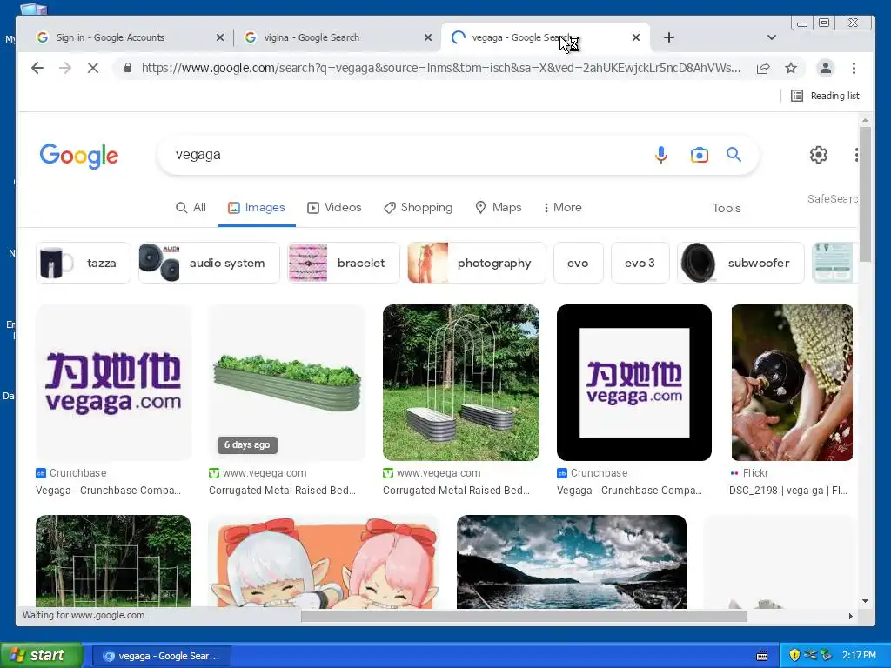The width and height of the screenshot is (891, 668).
Task: Go back to the previous page
Action: [37, 68]
